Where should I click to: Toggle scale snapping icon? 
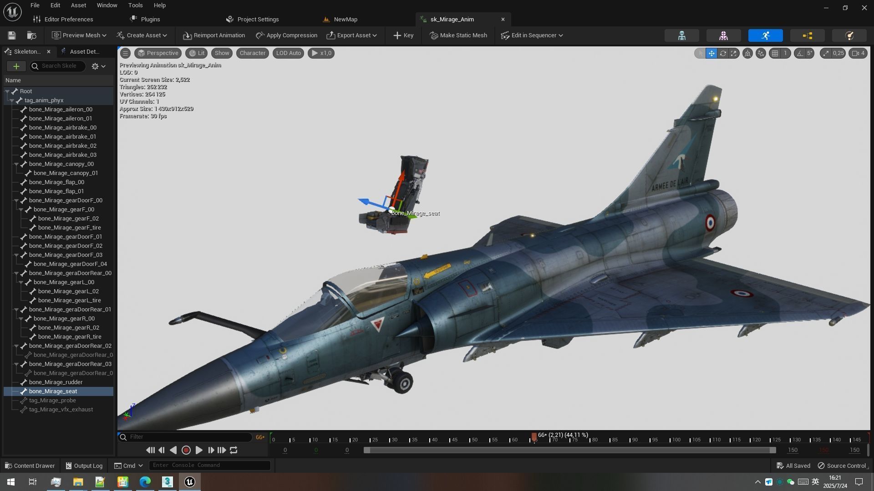click(x=826, y=53)
